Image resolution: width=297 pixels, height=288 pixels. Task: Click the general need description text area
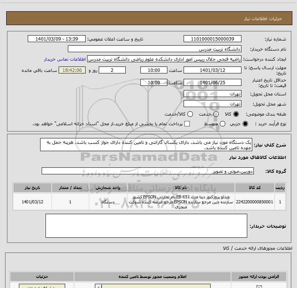pyautogui.click(x=146, y=145)
